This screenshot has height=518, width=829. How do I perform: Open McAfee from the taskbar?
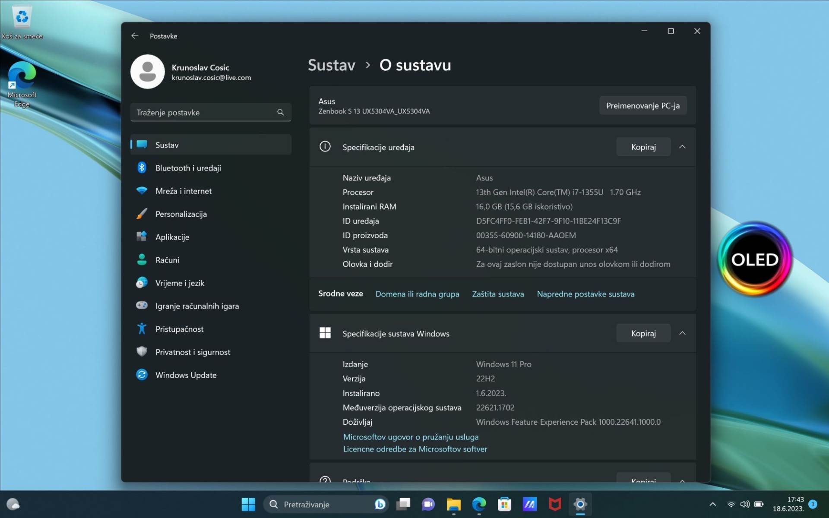click(554, 504)
